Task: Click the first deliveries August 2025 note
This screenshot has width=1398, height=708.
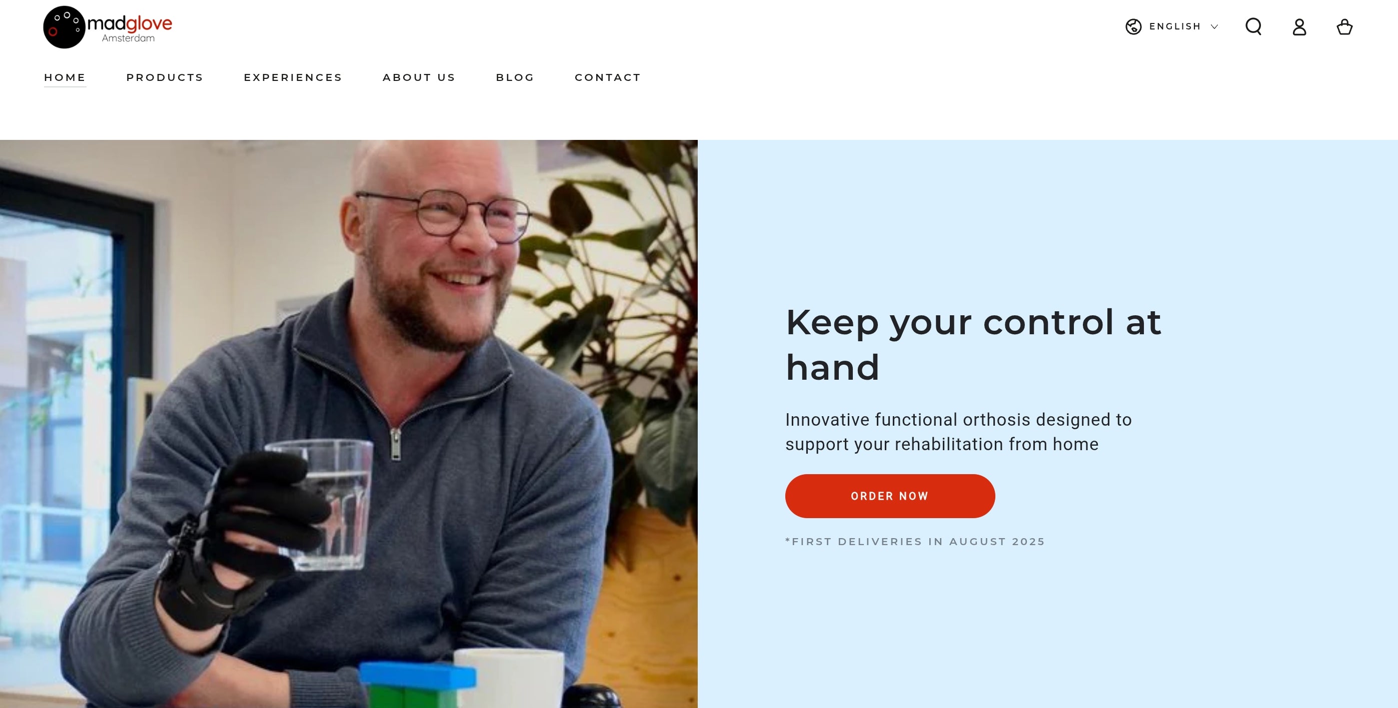Action: click(x=915, y=542)
